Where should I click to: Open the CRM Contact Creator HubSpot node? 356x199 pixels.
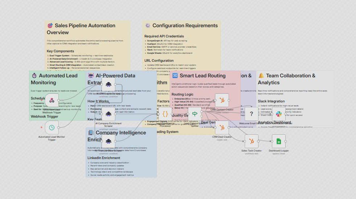coord(222,100)
